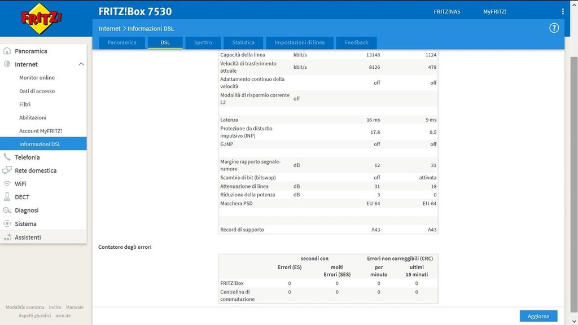Viewport: 578px width, 325px height.
Task: Click the FRITZ! logo
Action: pyautogui.click(x=41, y=18)
